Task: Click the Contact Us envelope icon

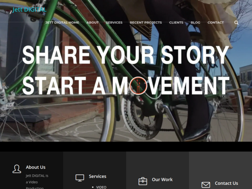Action: (206, 185)
